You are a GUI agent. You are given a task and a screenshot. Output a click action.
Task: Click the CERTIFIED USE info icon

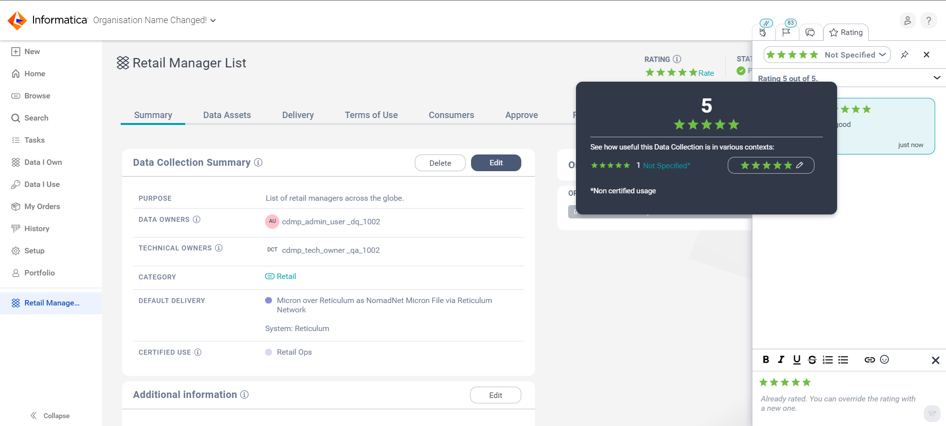coord(198,352)
